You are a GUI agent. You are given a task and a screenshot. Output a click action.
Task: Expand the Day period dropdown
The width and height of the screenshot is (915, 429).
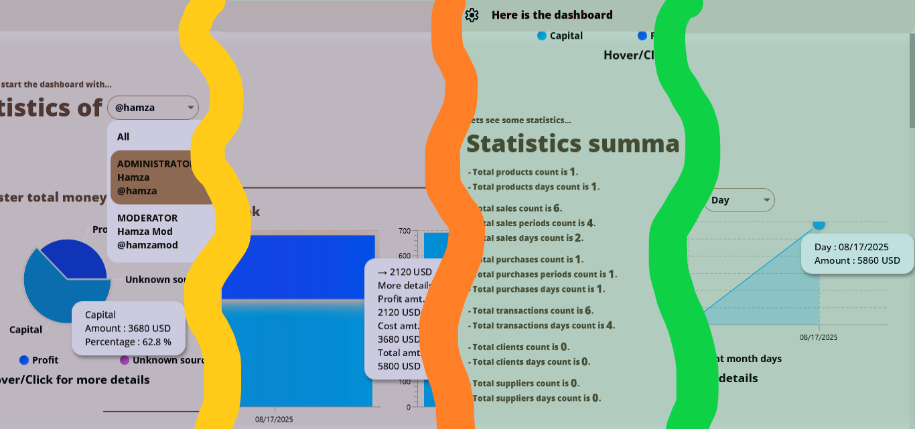pyautogui.click(x=738, y=200)
